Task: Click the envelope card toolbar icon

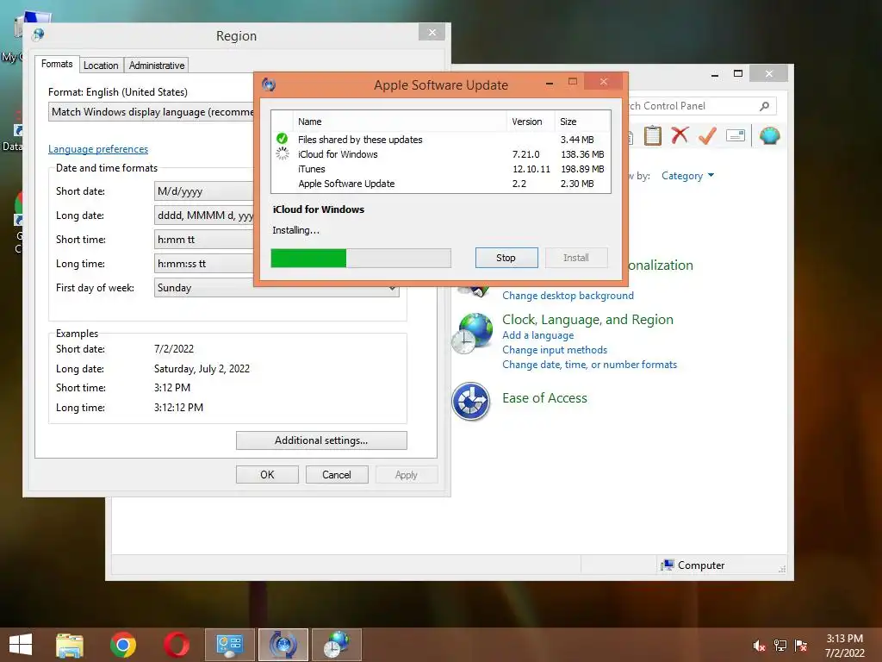Action: 736,135
